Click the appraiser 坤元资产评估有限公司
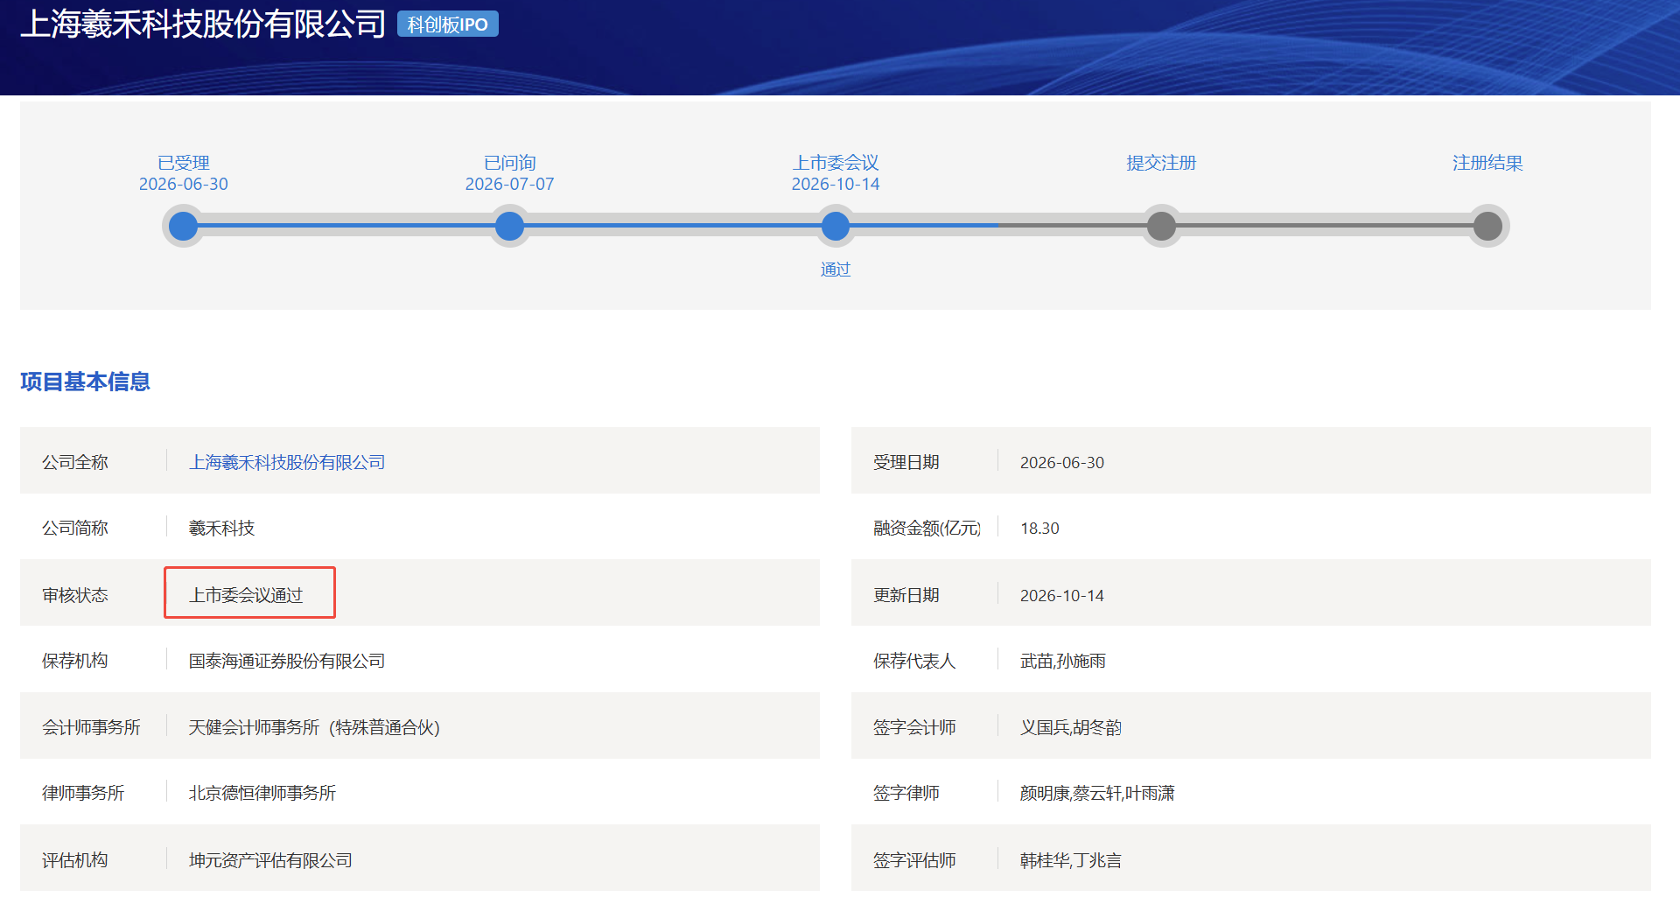The image size is (1680, 904). point(270,860)
